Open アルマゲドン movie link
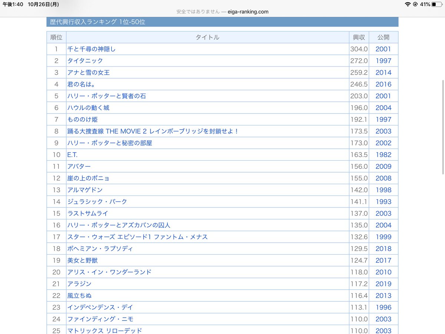Screen dimensions: 445x334 [85, 190]
